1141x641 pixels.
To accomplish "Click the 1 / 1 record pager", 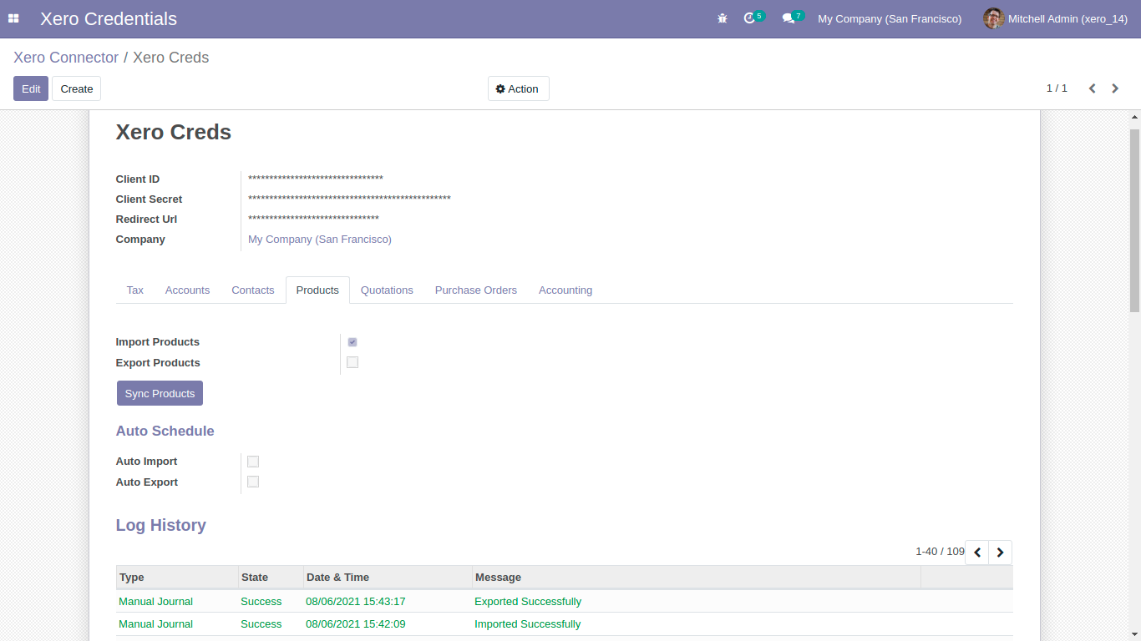I will 1057,88.
